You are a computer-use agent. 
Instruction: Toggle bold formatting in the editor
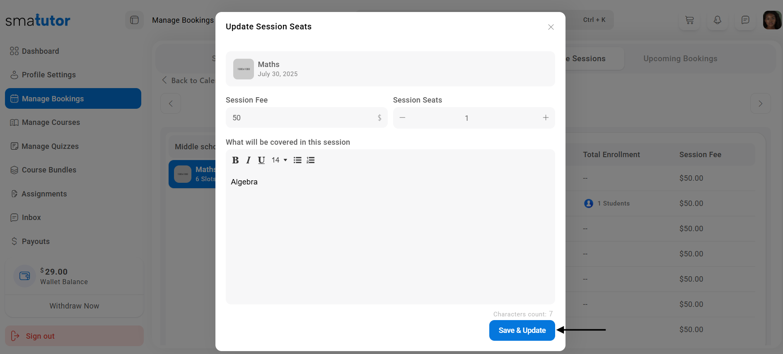(x=235, y=160)
